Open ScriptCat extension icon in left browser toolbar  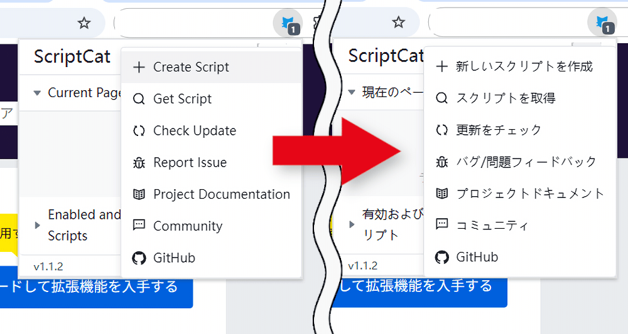click(288, 24)
